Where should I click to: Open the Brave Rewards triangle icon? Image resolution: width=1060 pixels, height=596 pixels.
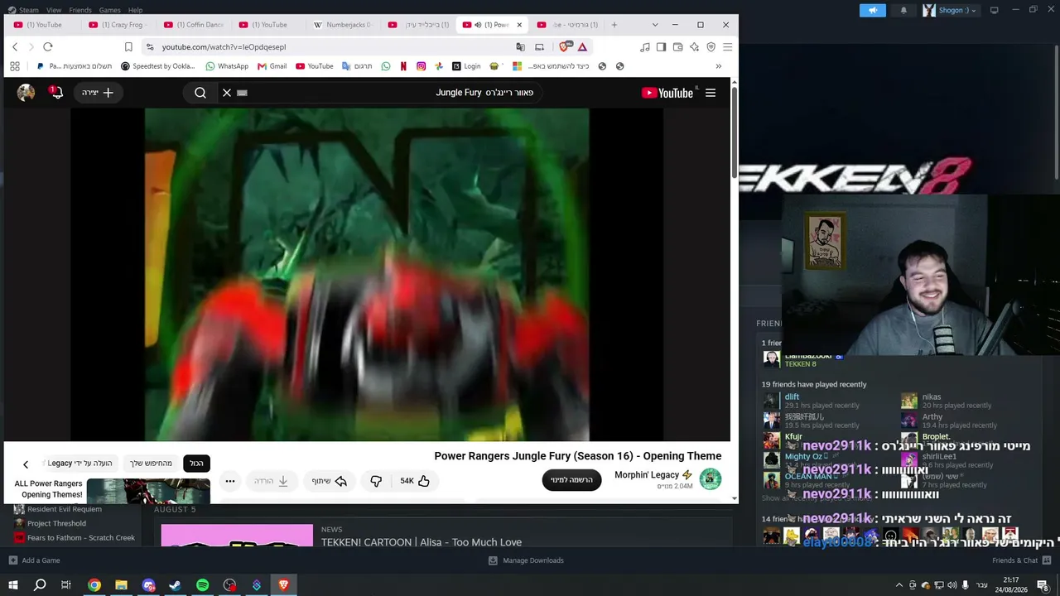coord(582,47)
